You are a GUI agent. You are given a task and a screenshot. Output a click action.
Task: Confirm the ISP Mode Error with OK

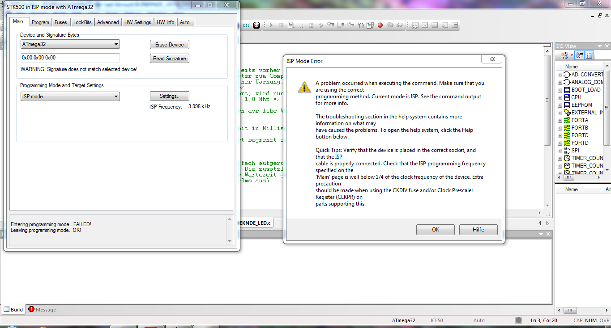pos(436,230)
